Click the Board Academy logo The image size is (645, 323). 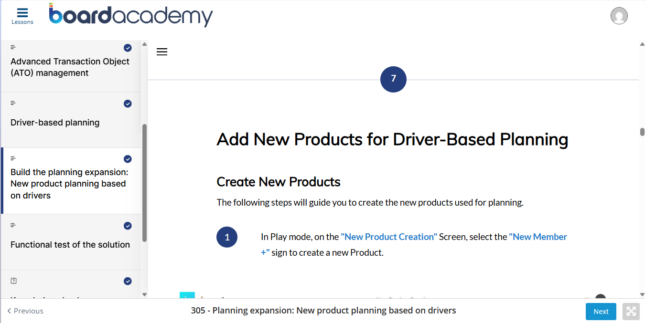[130, 15]
